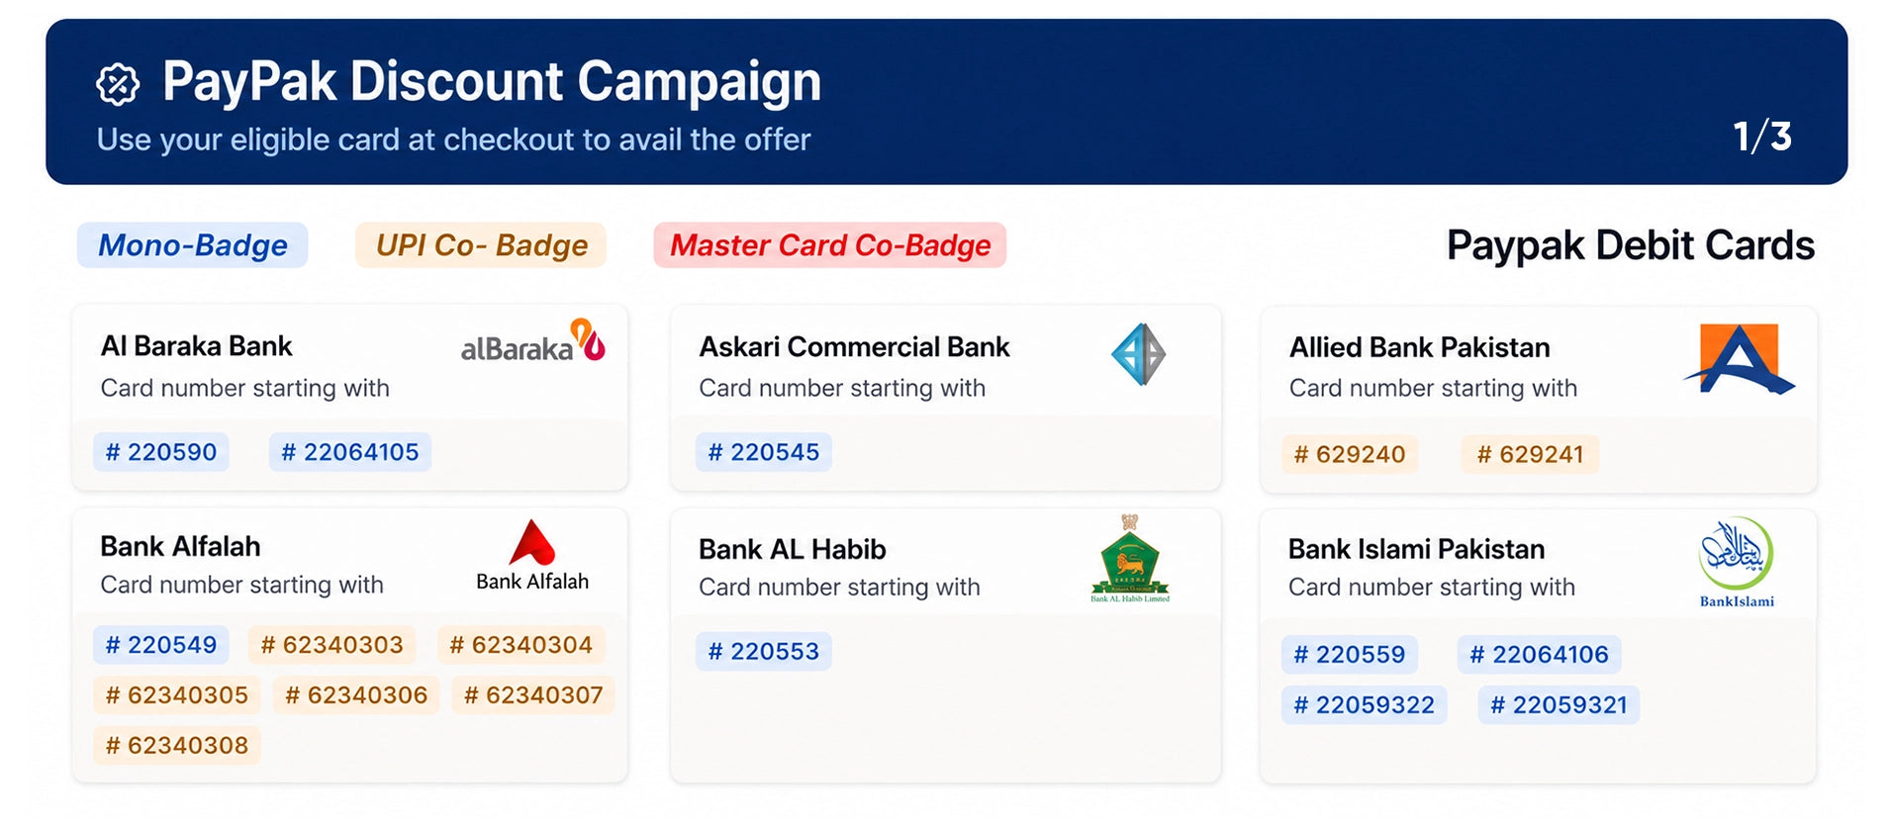
Task: Click Askari card prefix # 220545
Action: pos(764,452)
